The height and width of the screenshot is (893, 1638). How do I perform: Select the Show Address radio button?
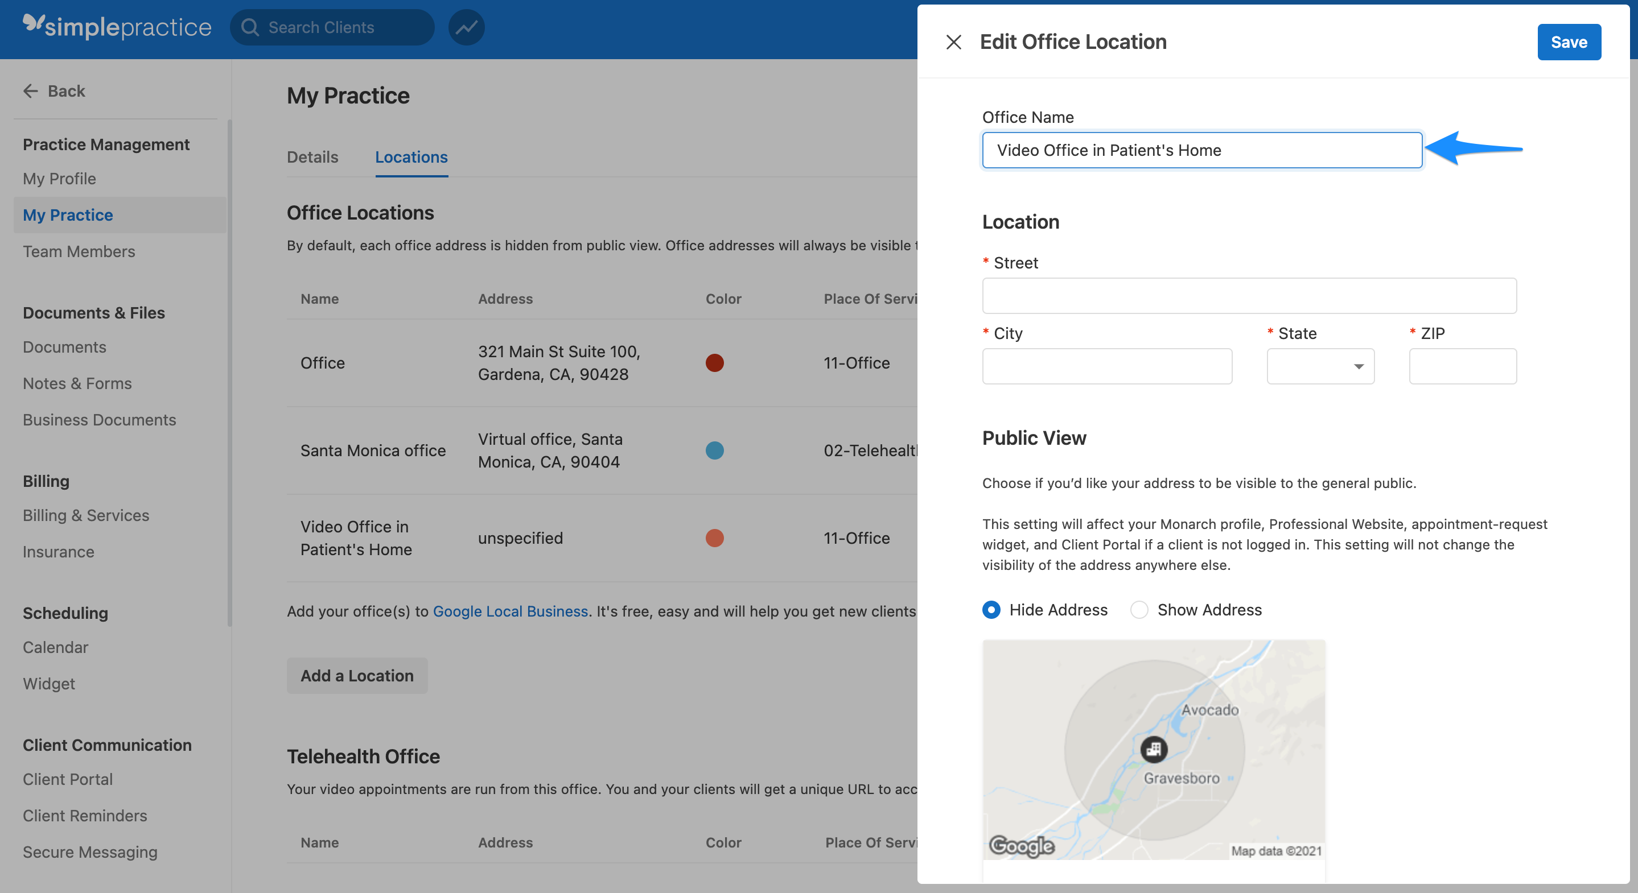point(1139,610)
